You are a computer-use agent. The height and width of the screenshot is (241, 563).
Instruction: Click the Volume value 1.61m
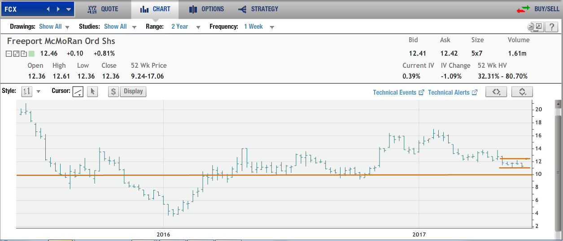point(517,53)
